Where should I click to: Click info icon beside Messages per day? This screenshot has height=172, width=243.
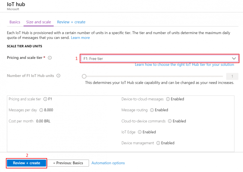41,110
